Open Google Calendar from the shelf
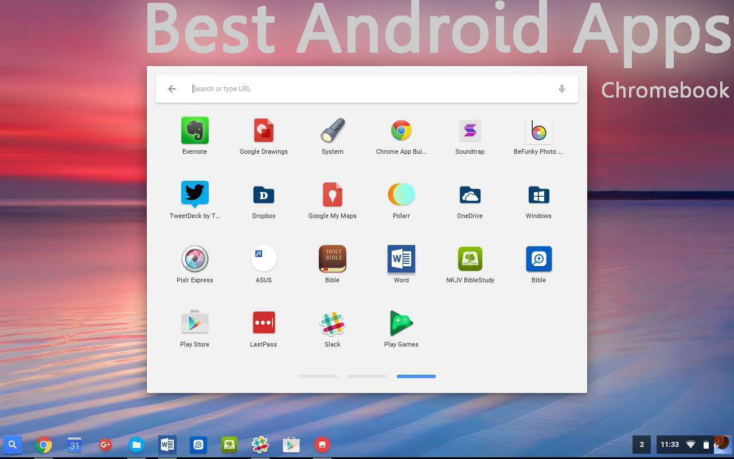The width and height of the screenshot is (734, 459). [75, 445]
